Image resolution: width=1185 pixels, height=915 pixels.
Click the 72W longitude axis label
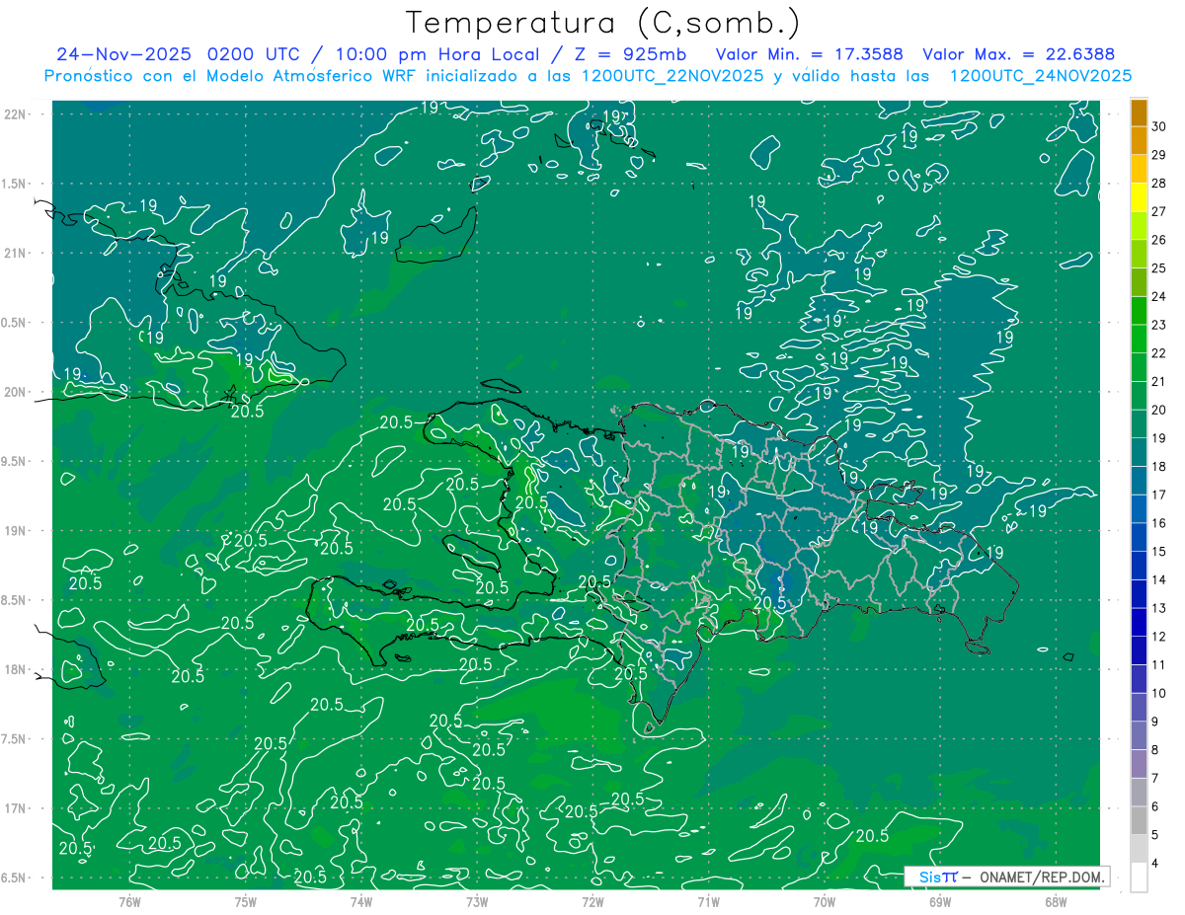592,902
